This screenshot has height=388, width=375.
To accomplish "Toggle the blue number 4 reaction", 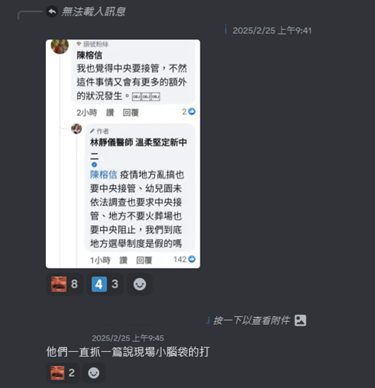I will pyautogui.click(x=105, y=284).
